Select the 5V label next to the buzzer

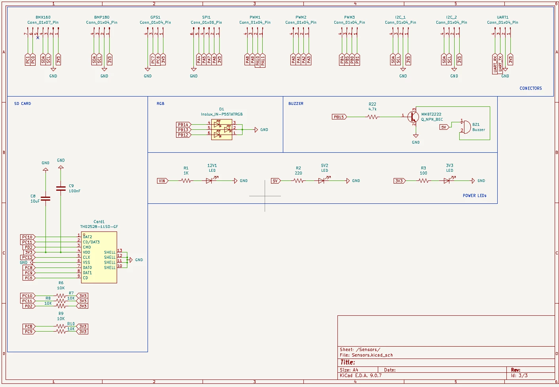tap(444, 127)
